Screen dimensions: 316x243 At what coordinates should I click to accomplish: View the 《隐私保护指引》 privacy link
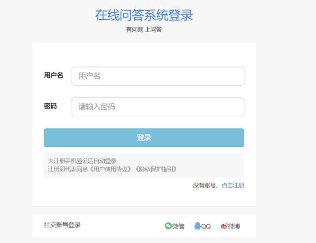click(x=156, y=169)
